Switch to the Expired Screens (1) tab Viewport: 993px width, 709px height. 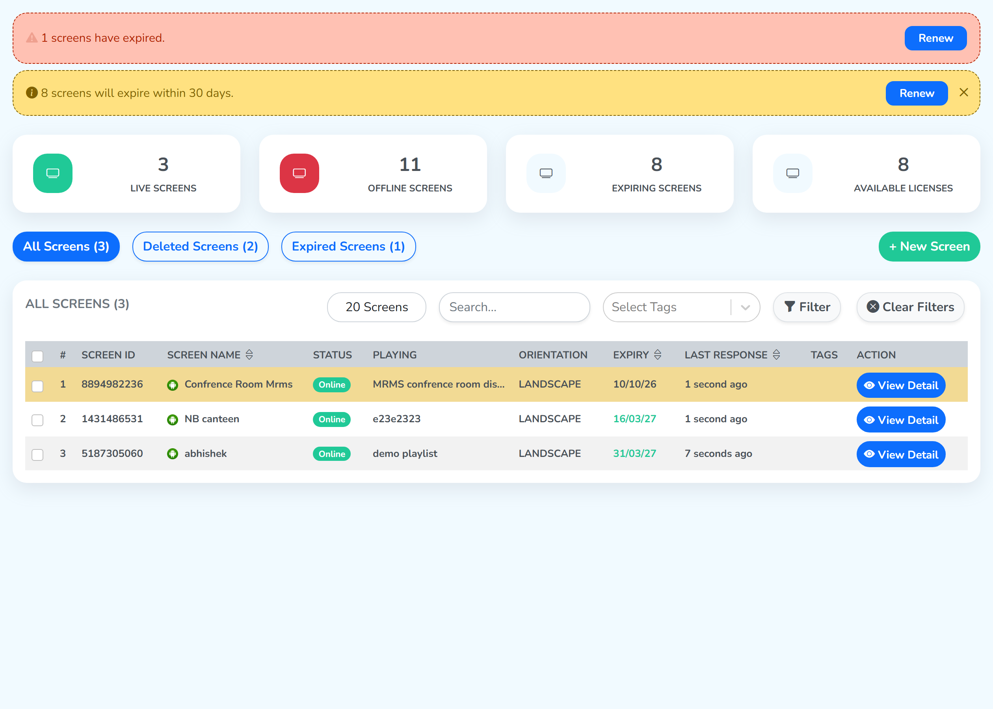[348, 247]
